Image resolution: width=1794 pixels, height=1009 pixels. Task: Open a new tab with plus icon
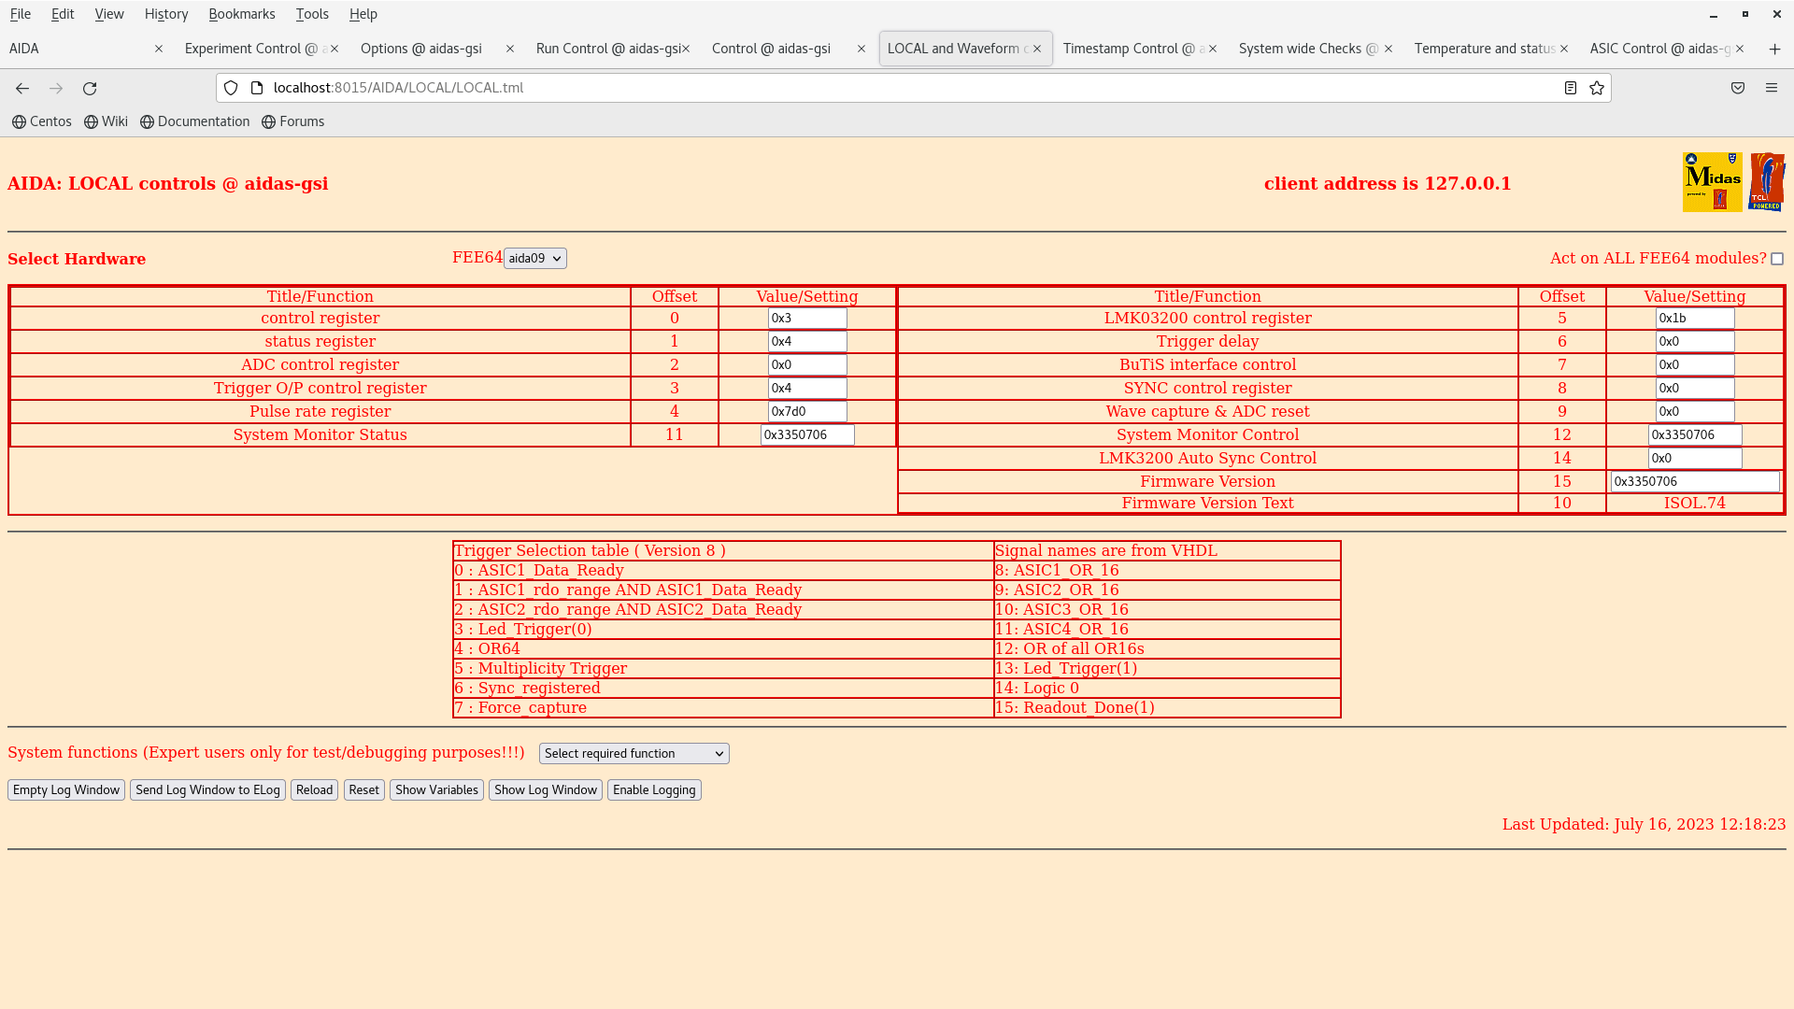point(1774,49)
